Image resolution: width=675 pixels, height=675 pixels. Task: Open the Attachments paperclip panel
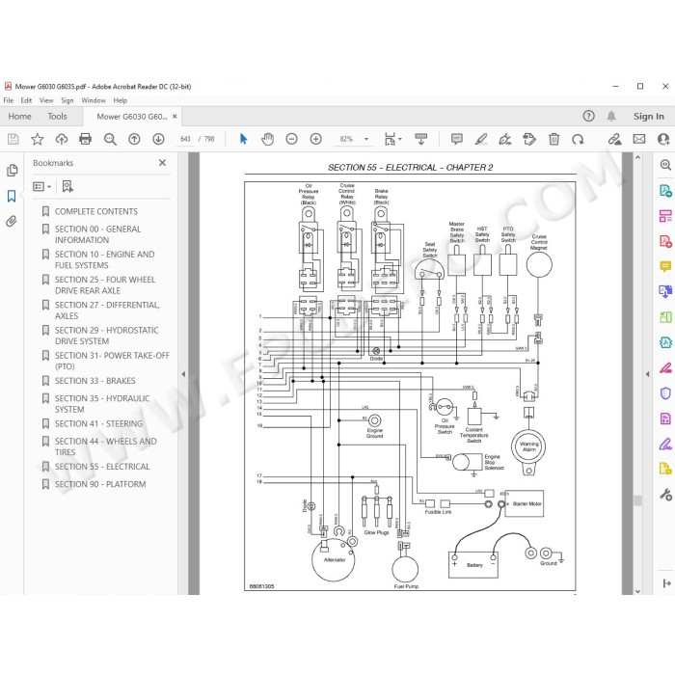tap(12, 221)
